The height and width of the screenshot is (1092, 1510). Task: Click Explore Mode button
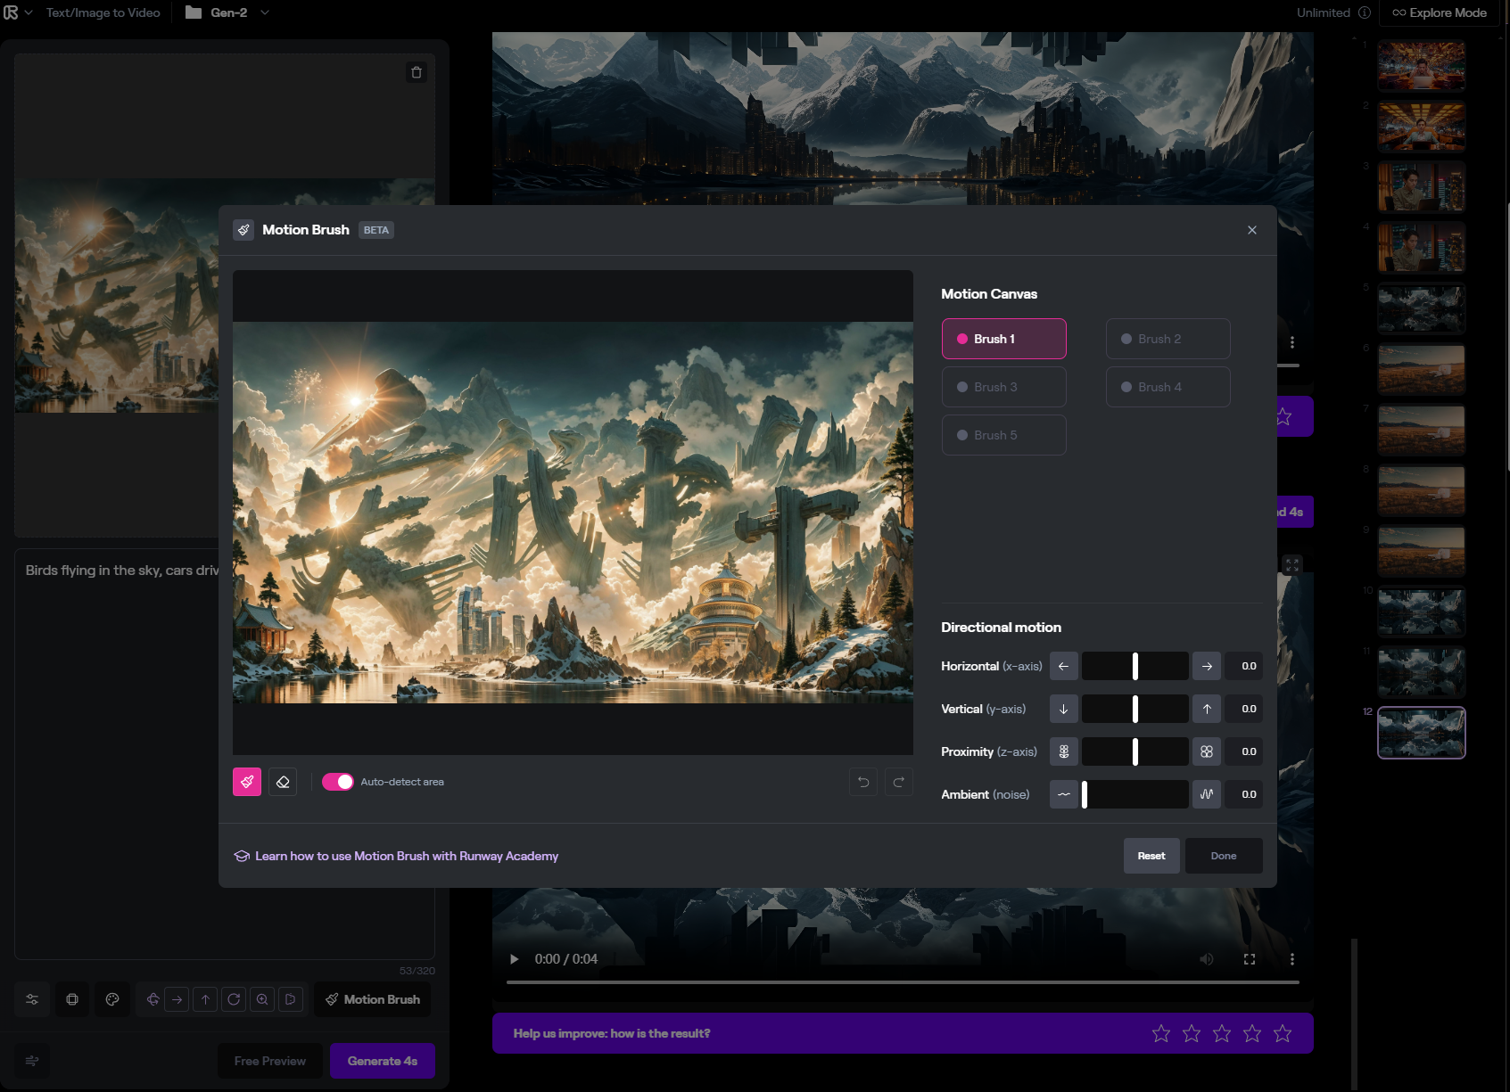(x=1440, y=12)
